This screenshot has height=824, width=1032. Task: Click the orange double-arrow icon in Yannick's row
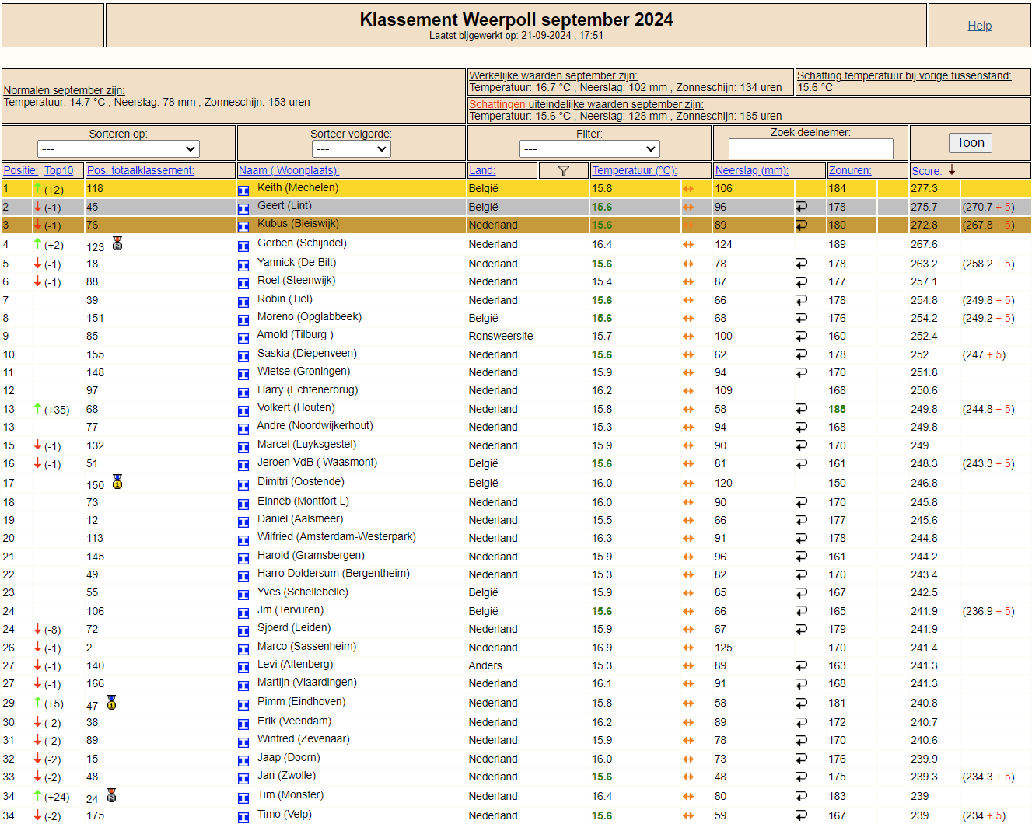click(688, 264)
